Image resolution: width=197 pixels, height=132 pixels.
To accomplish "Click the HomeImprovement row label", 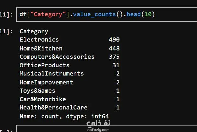I will (x=46, y=82).
